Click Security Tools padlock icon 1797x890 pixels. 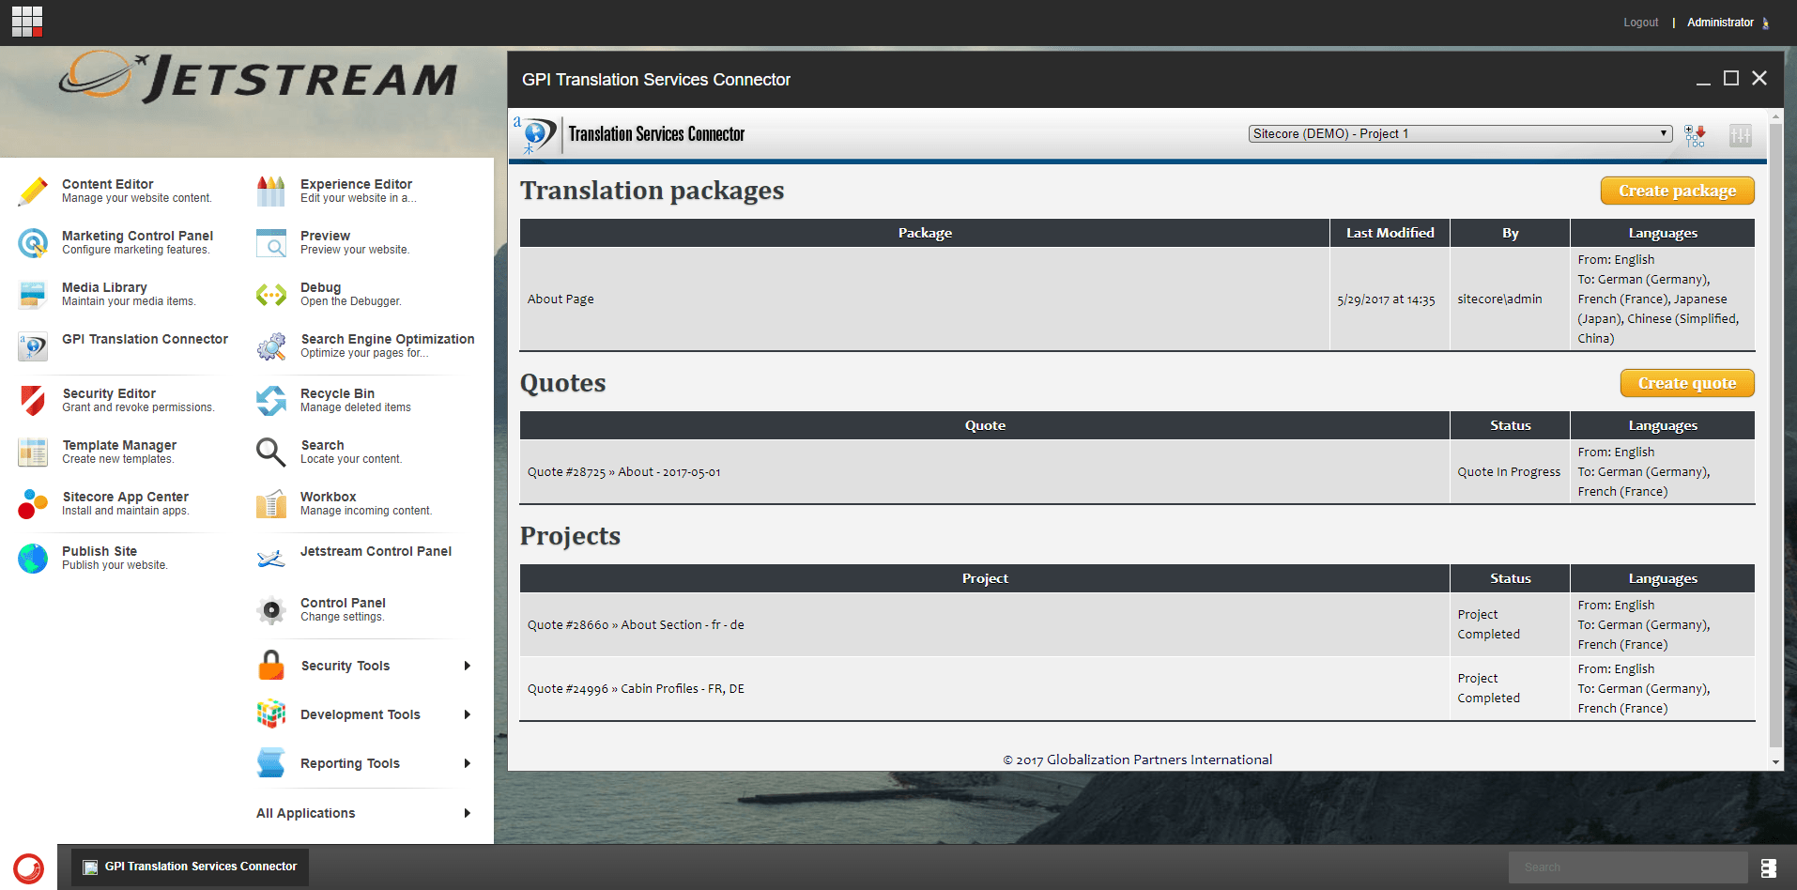[x=271, y=666]
